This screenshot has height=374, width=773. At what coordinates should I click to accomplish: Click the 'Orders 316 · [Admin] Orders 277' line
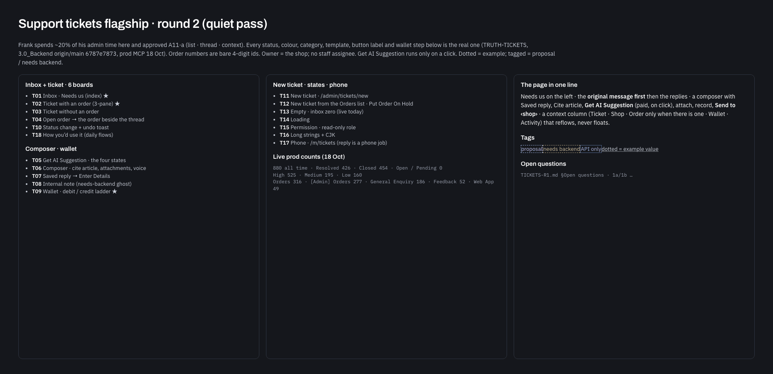click(384, 185)
